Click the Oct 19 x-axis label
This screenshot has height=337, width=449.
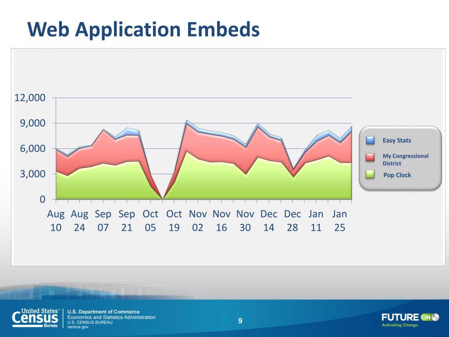(x=174, y=221)
